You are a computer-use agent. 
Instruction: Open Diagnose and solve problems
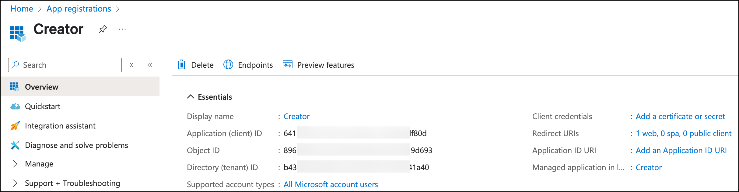[76, 145]
